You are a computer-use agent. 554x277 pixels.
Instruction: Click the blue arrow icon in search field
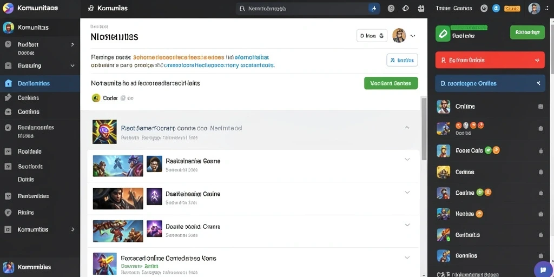pos(374,9)
